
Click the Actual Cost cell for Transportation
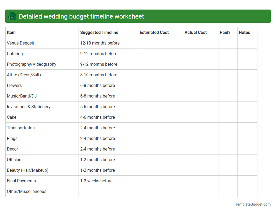click(x=200, y=128)
